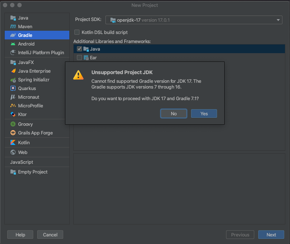Select the Ktor icon in list
290x244 pixels.
coord(13,115)
